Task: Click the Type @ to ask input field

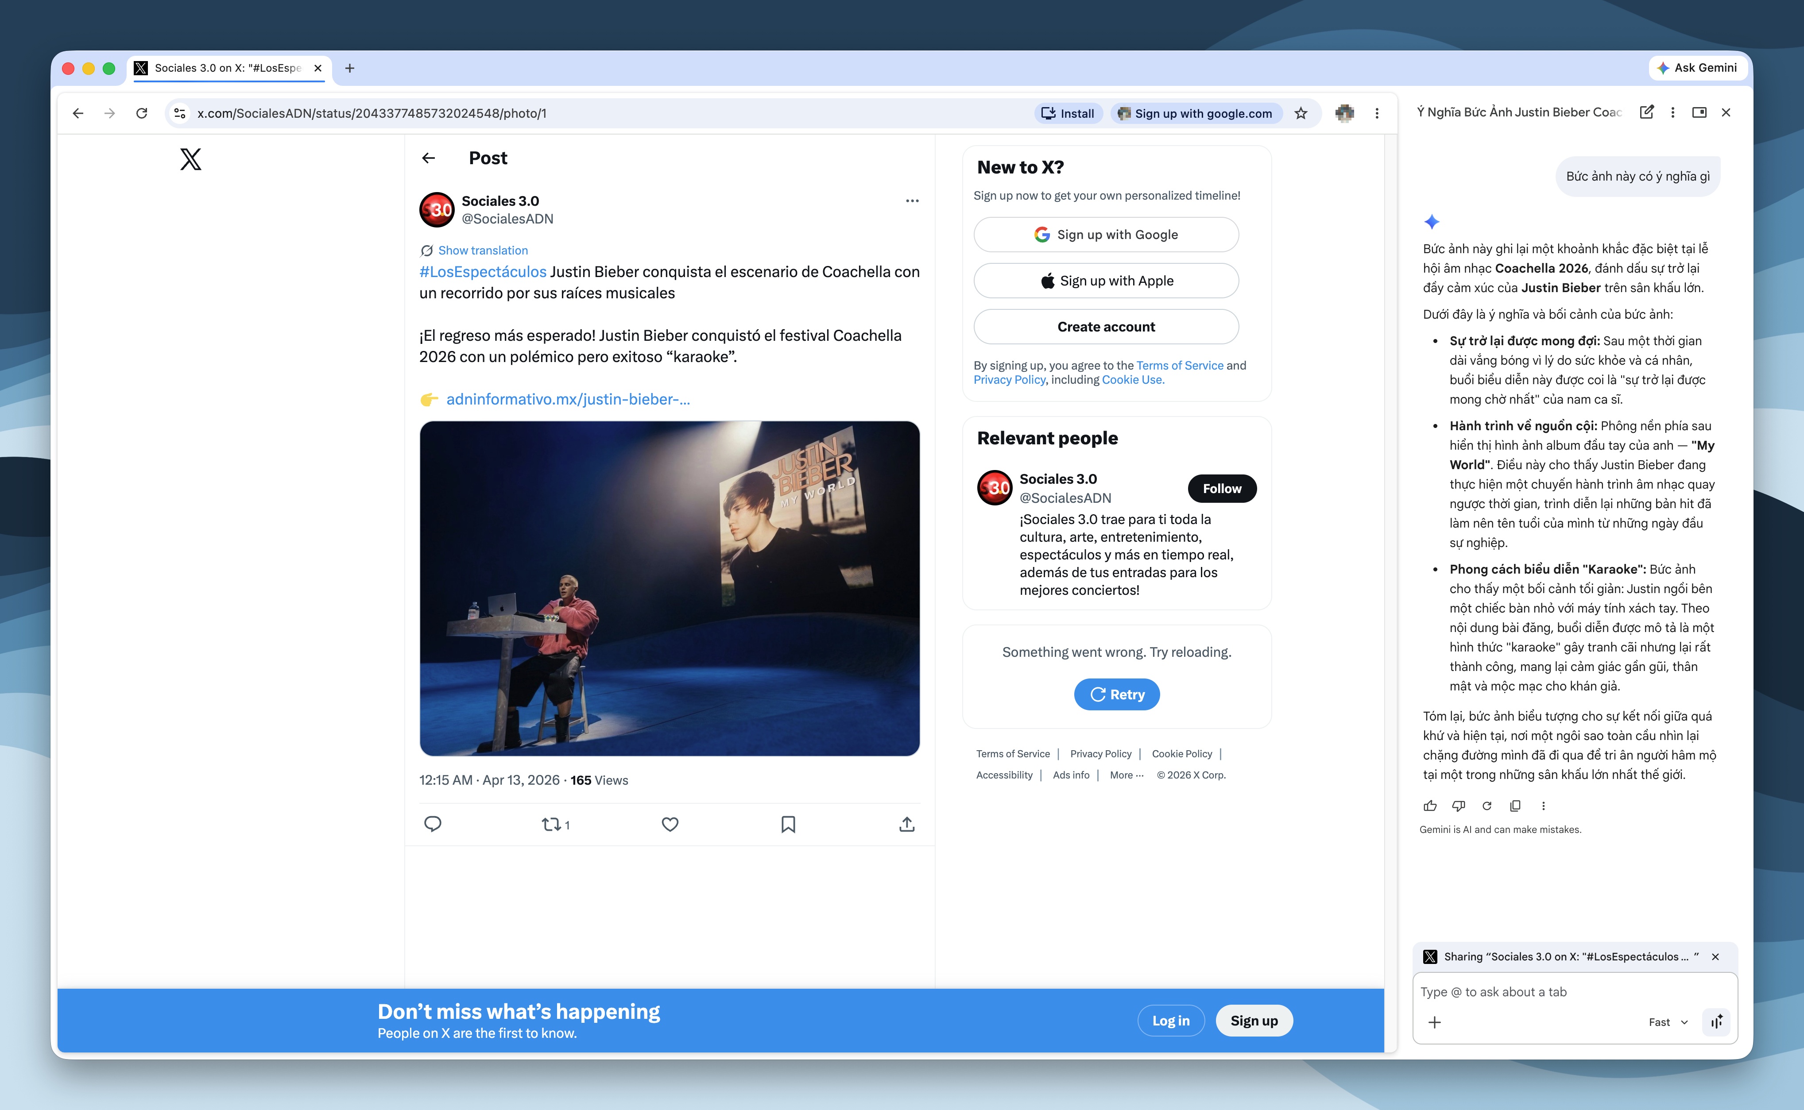Action: (x=1542, y=991)
